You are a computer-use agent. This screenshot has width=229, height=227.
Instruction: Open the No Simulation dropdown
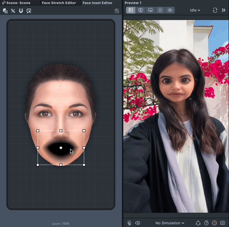pos(170,223)
